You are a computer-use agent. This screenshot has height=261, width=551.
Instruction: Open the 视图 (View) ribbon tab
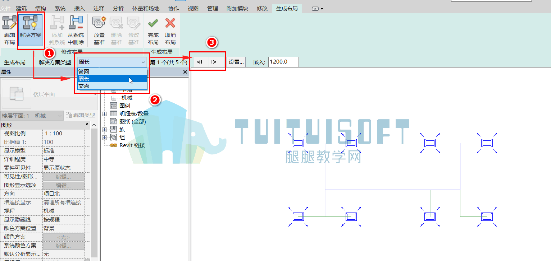(193, 8)
